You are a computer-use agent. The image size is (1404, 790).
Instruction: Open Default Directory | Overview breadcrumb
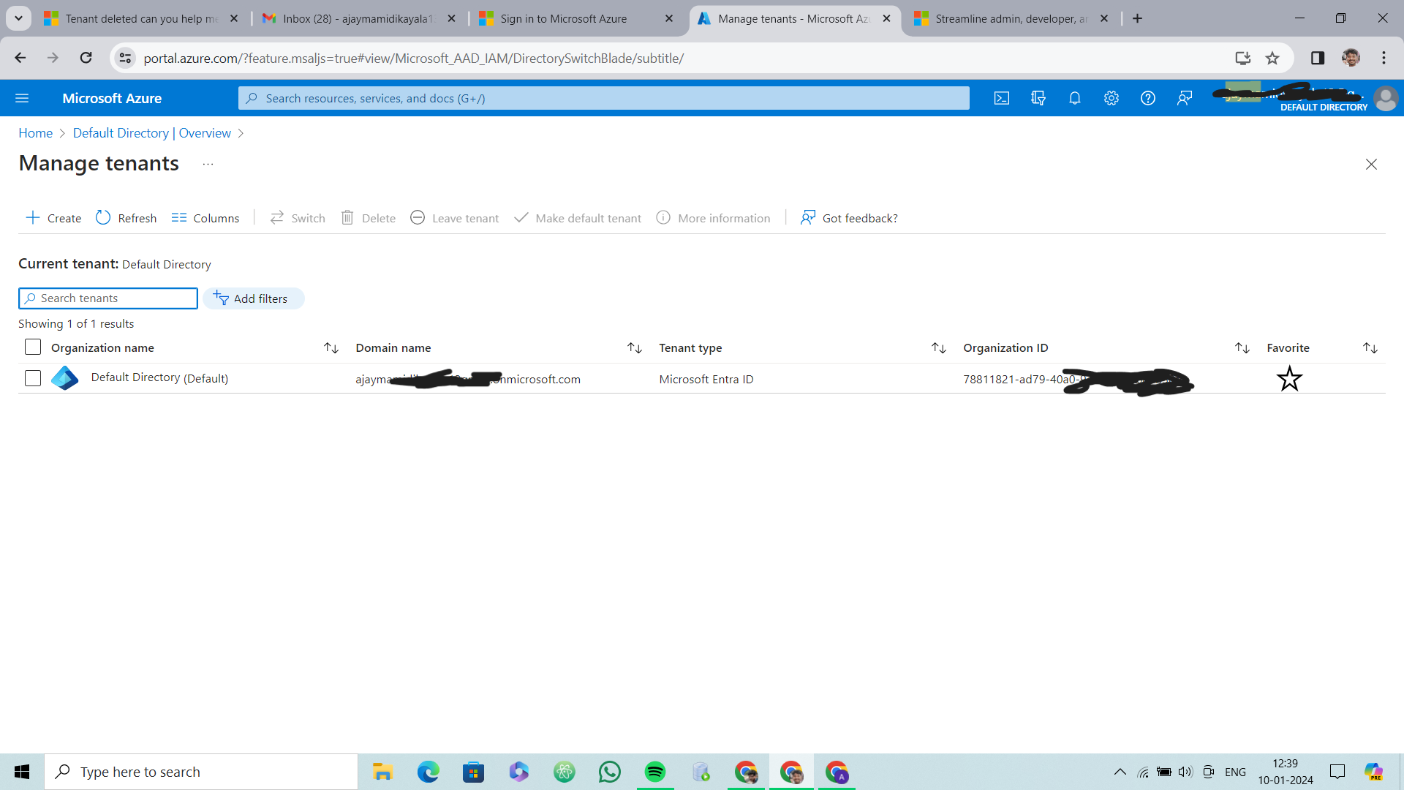151,133
